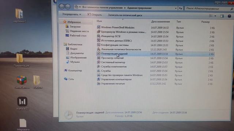This screenshot has height=131, width=234.
Task: Open the Музыка library
Action: click(x=75, y=62)
